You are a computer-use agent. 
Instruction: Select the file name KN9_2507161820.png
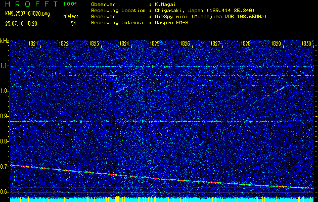[27, 14]
